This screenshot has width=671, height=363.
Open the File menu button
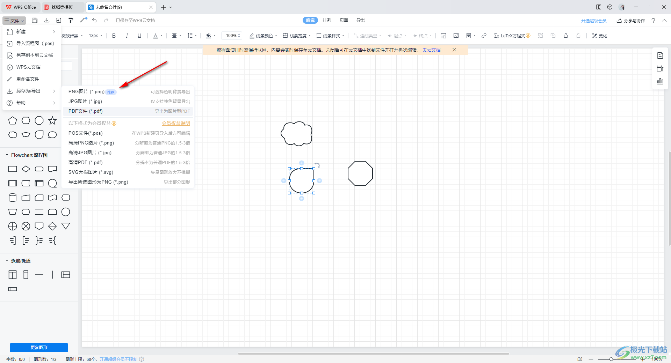(14, 21)
